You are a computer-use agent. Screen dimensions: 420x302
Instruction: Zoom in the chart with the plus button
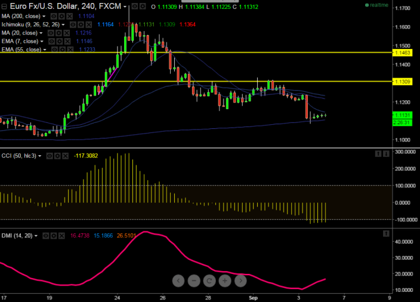click(225, 281)
